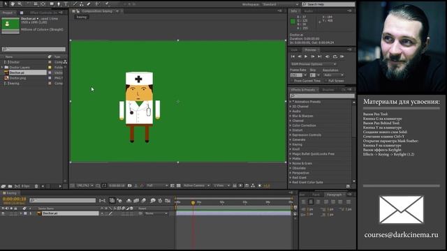Viewport: 447px width, 251px height.
Task: Enable From Current Time checkbox
Action: (292, 81)
